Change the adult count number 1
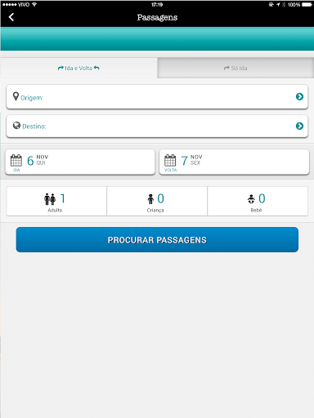 [x=63, y=198]
